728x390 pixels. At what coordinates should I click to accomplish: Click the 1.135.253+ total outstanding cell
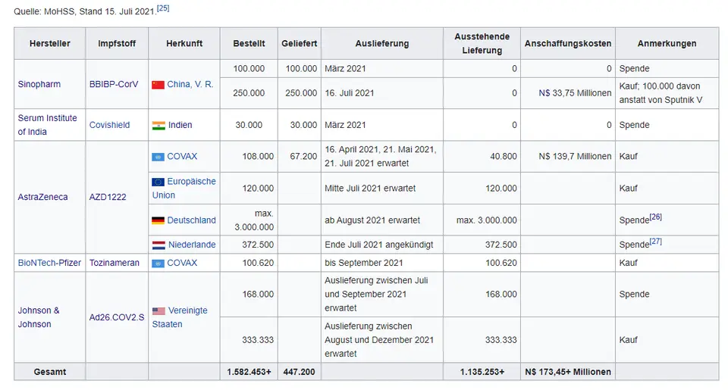(482, 372)
